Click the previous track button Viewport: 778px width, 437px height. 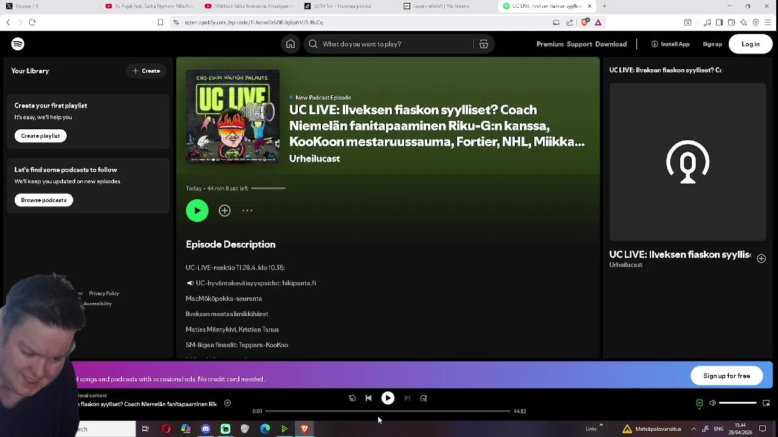point(368,398)
